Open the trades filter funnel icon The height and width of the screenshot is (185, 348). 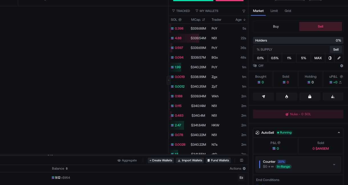click(244, 11)
